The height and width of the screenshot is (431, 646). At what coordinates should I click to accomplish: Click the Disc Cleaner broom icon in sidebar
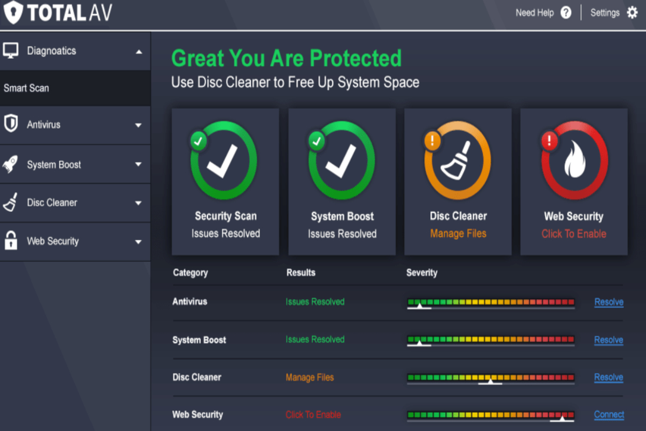tap(11, 203)
